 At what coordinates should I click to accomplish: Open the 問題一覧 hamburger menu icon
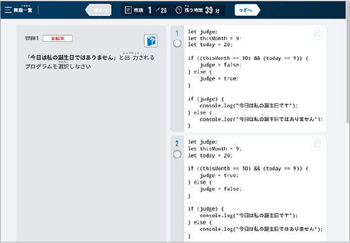pyautogui.click(x=8, y=10)
